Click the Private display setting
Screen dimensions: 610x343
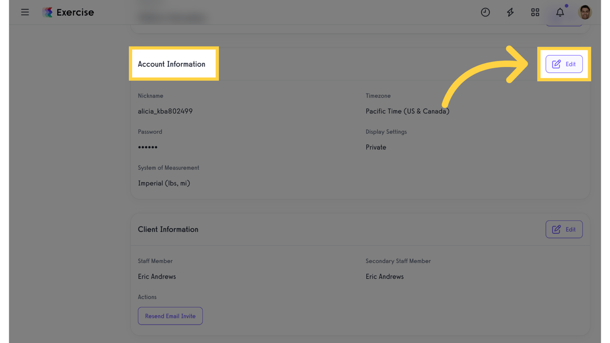pyautogui.click(x=376, y=147)
